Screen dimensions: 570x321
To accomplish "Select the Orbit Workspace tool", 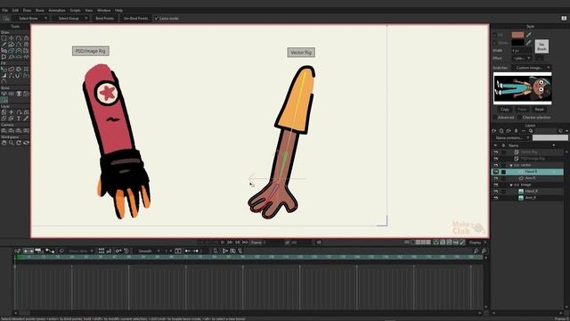I will click(26, 143).
